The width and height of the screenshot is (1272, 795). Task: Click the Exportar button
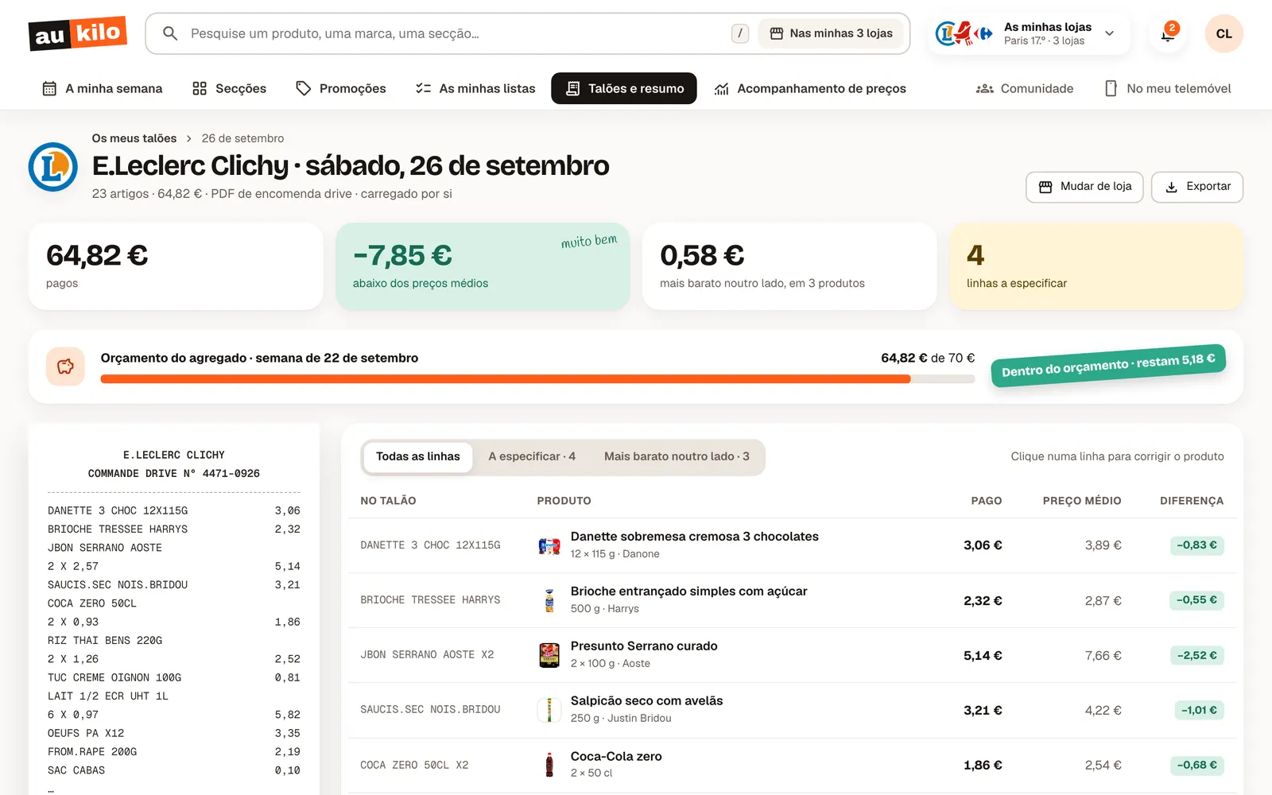pyautogui.click(x=1197, y=187)
